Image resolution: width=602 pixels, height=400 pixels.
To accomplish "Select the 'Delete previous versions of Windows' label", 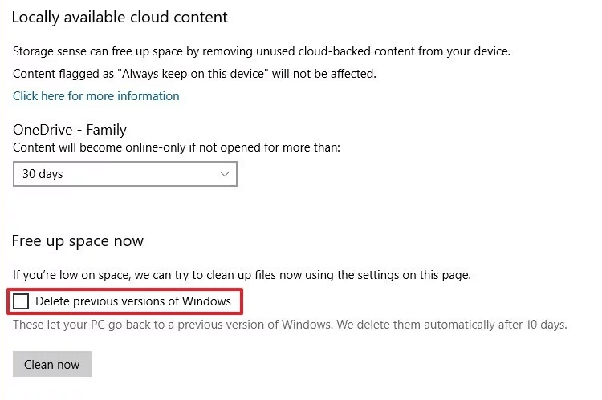I will [x=133, y=301].
